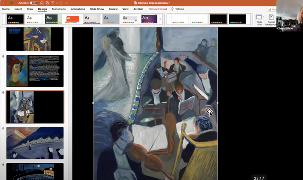
Task: Open the Undo history dropdown arrow
Action: coord(56,3)
